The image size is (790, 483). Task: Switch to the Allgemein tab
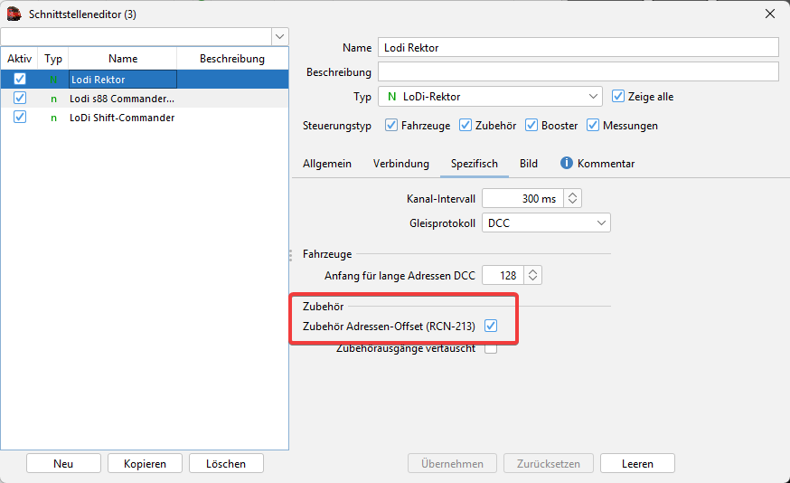[327, 164]
